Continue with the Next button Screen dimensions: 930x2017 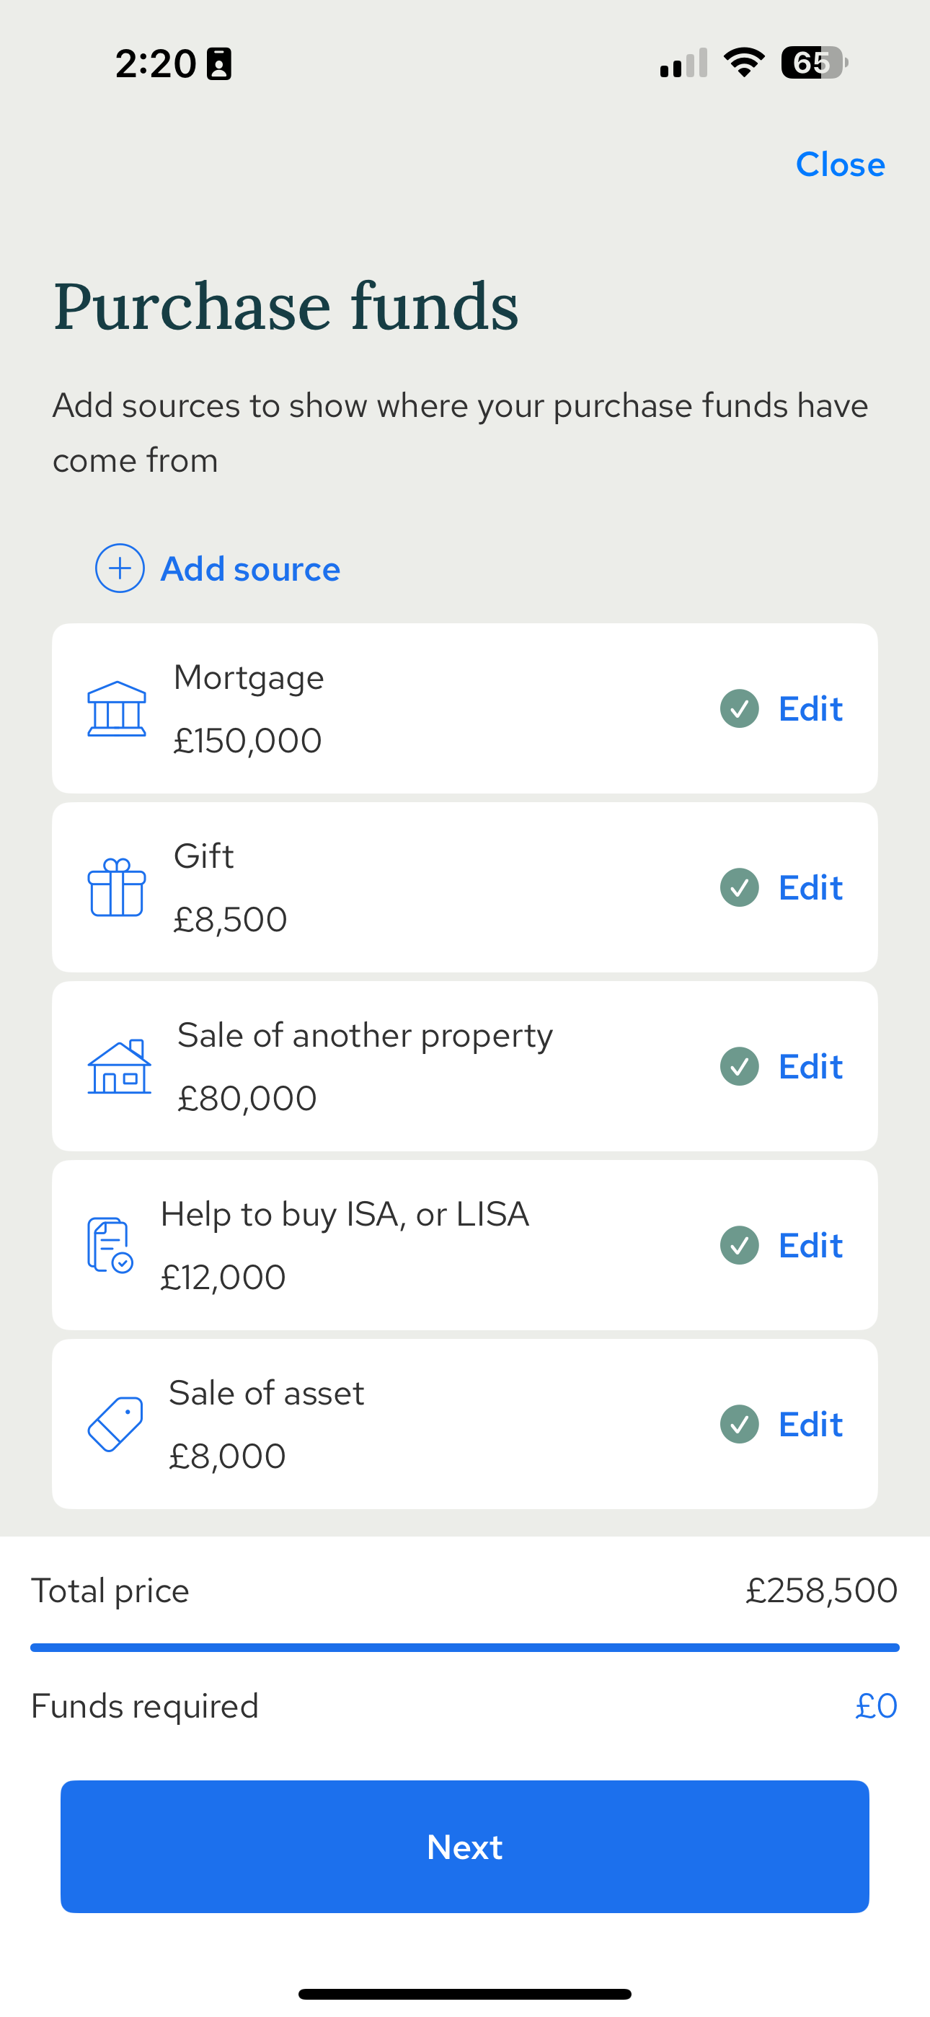click(465, 1846)
